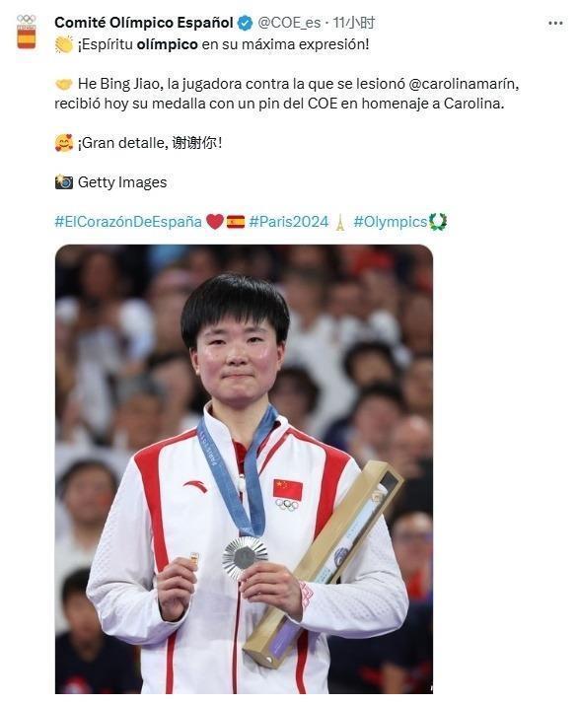Open the @carolinamarín mention
Viewport: 578px width, 704px height.
click(x=463, y=84)
